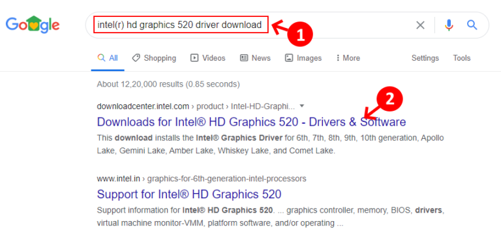
Task: Start voice search with the microphone
Action: tap(449, 25)
